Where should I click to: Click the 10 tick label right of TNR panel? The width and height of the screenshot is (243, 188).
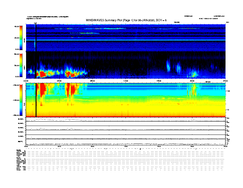coord(228,110)
